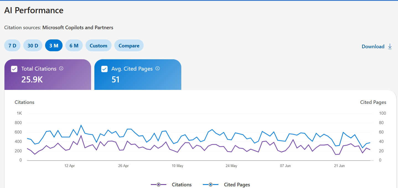
Task: Click the 10 May axis date
Action: point(177,166)
